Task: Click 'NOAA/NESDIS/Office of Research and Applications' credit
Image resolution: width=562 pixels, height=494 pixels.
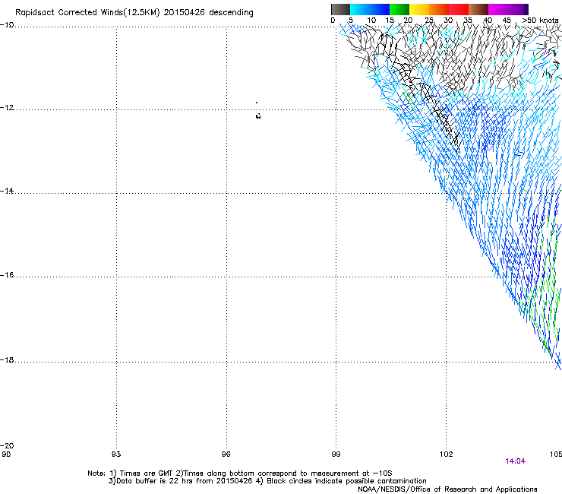Action: [x=447, y=489]
